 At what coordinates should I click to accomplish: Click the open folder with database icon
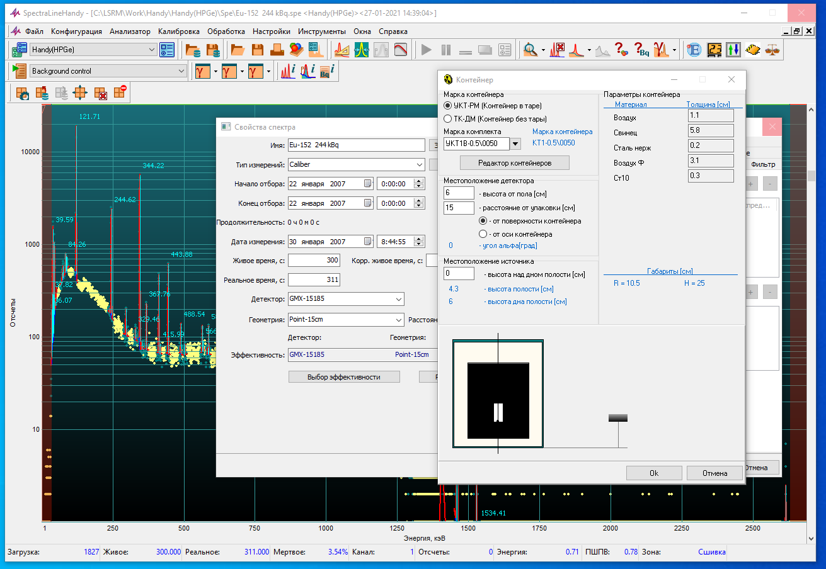[192, 50]
